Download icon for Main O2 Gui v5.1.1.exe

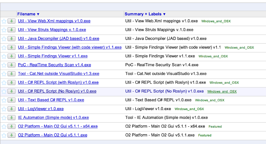(12, 135)
